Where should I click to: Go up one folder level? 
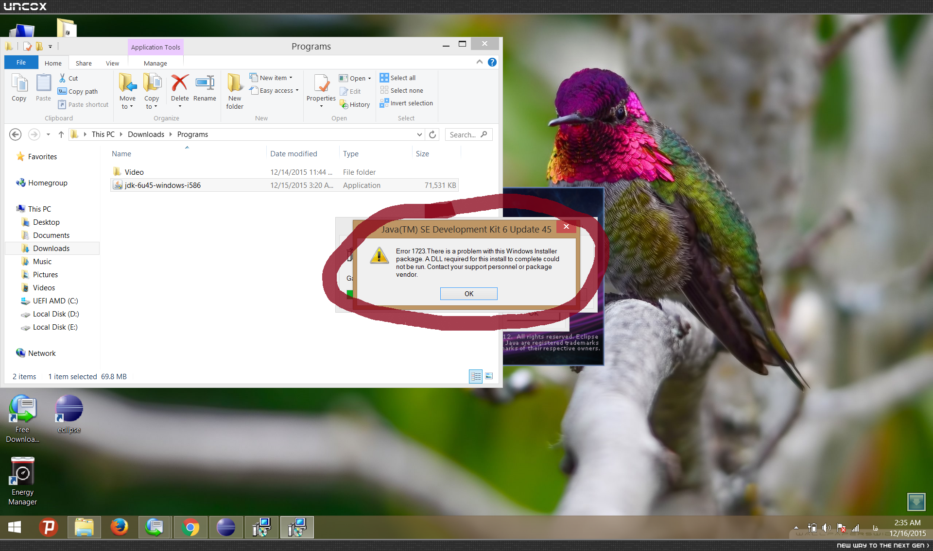click(61, 134)
